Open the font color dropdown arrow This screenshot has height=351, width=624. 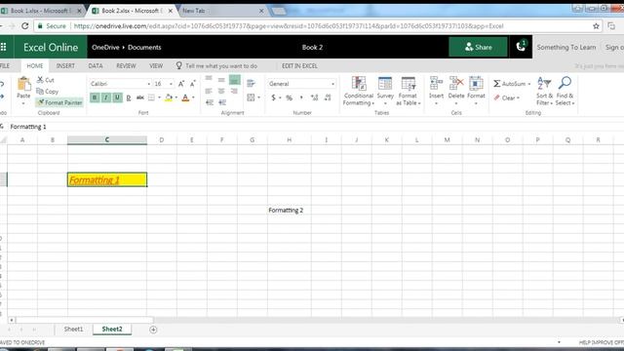193,97
